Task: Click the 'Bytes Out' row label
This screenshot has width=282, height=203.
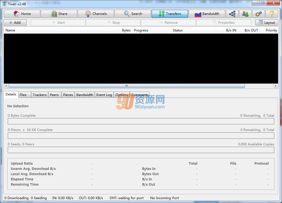Action: click(150, 174)
